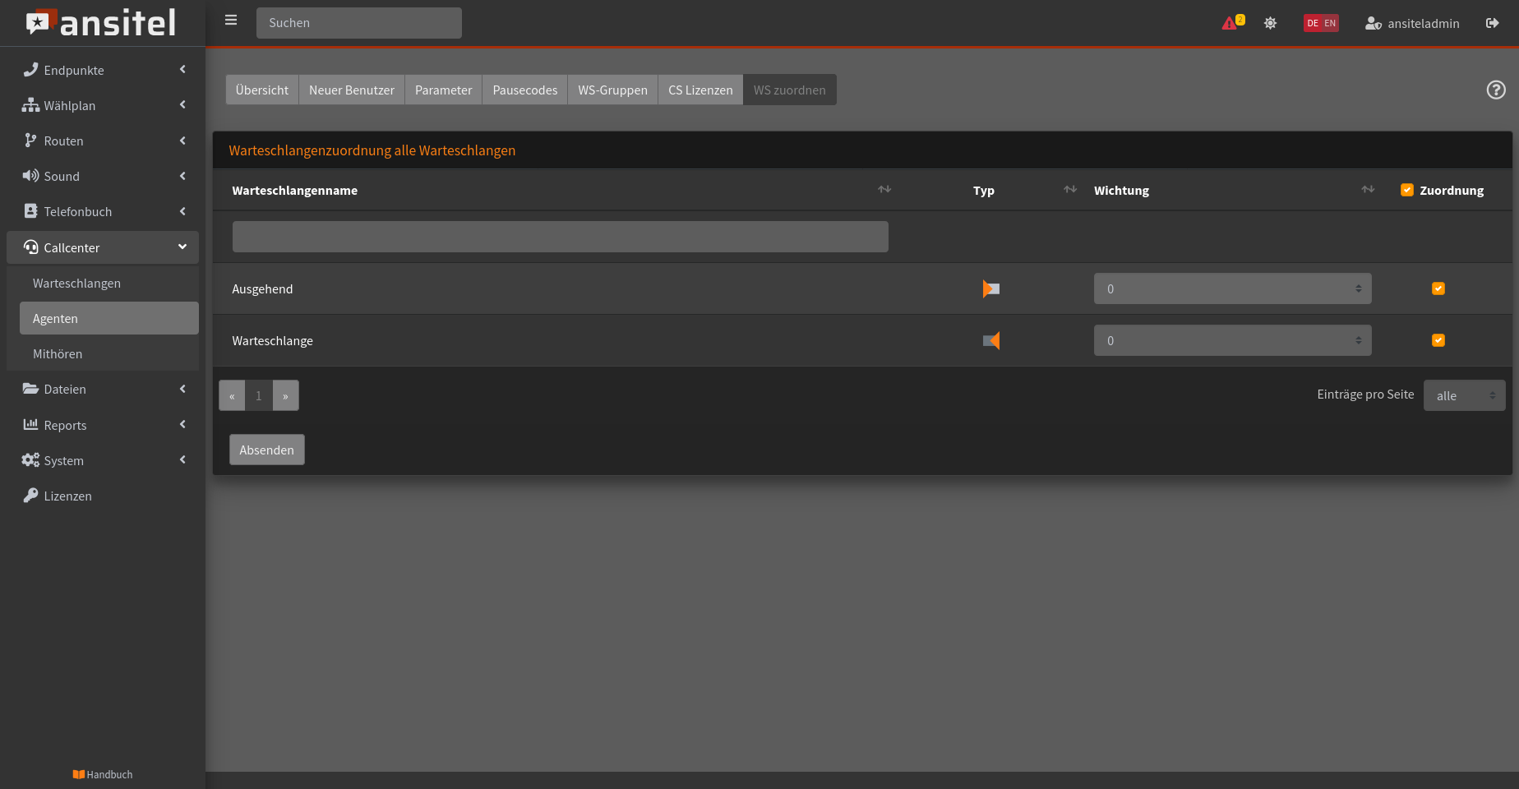Open the warning alerts icon
This screenshot has height=789, width=1519.
pyautogui.click(x=1230, y=23)
